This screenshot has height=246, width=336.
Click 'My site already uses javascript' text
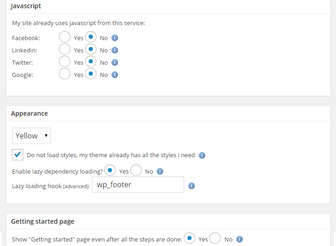tap(79, 23)
